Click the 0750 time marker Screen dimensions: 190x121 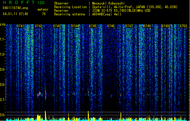point(183,26)
